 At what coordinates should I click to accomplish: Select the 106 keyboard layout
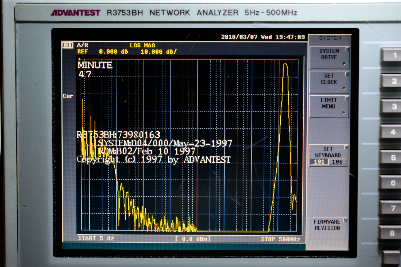[x=337, y=162]
